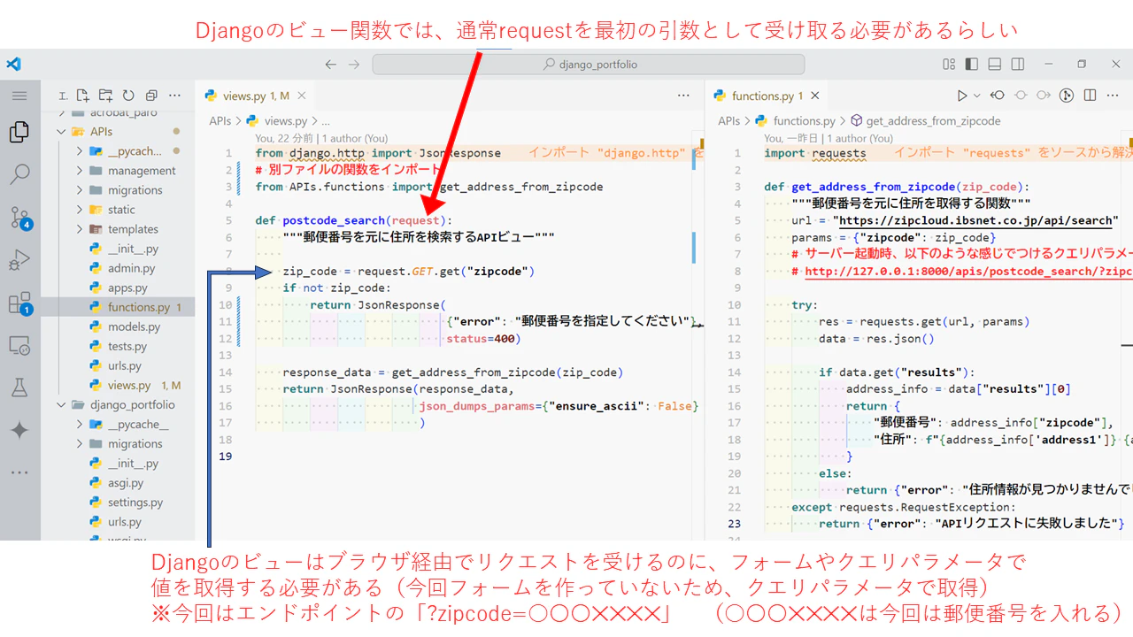Viewport: 1133px width, 637px height.
Task: Go back using the navigation arrow
Action: (331, 65)
